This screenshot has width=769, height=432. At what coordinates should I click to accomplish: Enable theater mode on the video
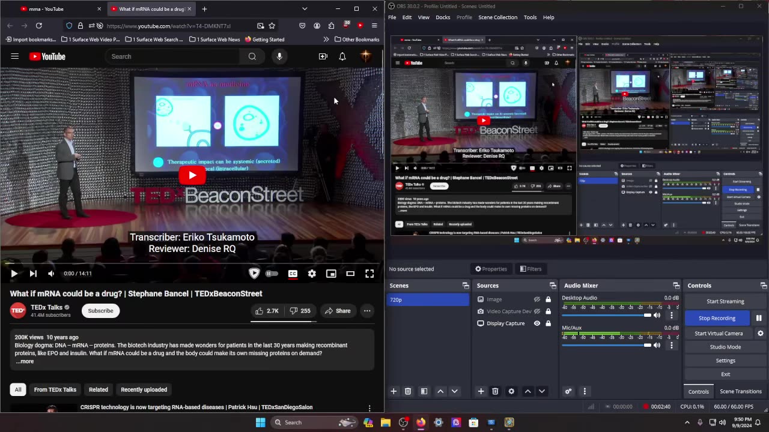[x=350, y=274]
